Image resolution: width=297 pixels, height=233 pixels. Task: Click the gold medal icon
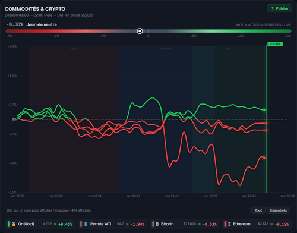(14, 224)
